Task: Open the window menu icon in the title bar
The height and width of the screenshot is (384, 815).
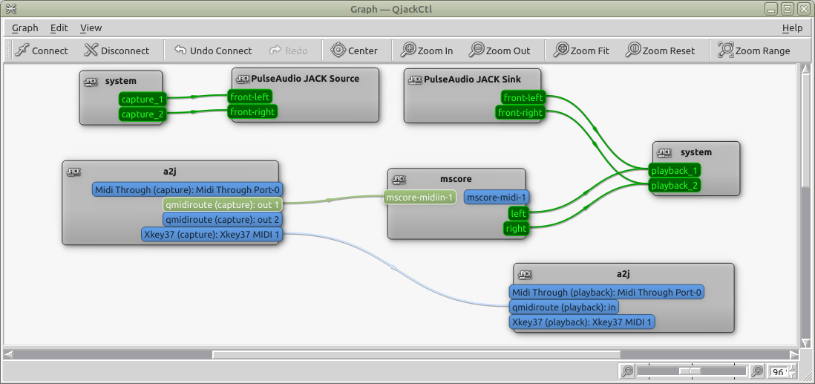Action: point(10,8)
